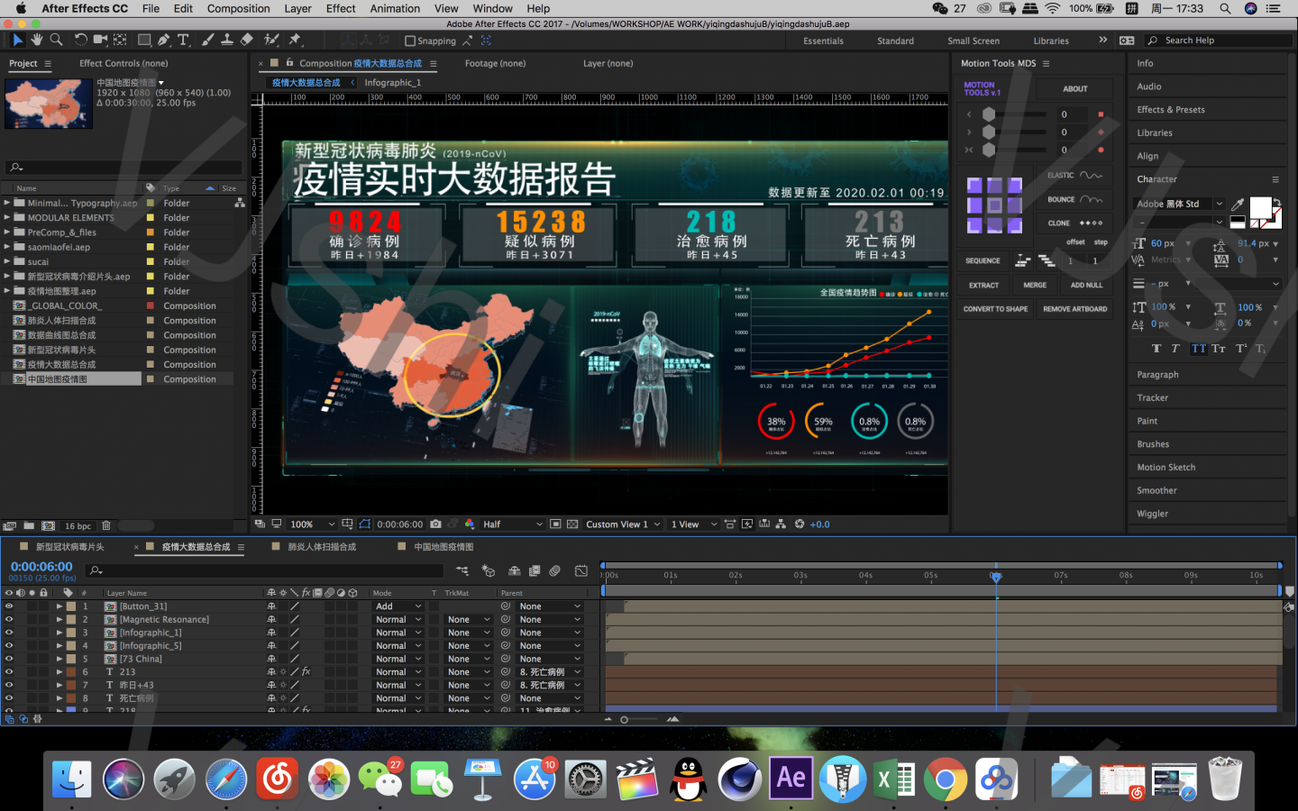The image size is (1298, 811).
Task: Select the Rotation tool
Action: 80,41
